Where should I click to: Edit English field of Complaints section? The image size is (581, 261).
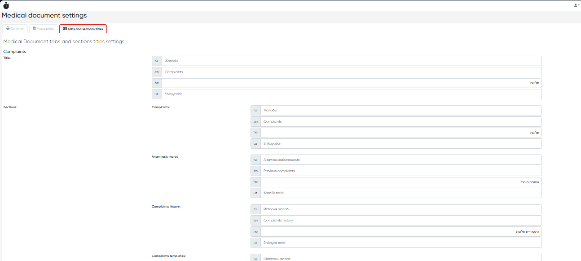(401, 121)
